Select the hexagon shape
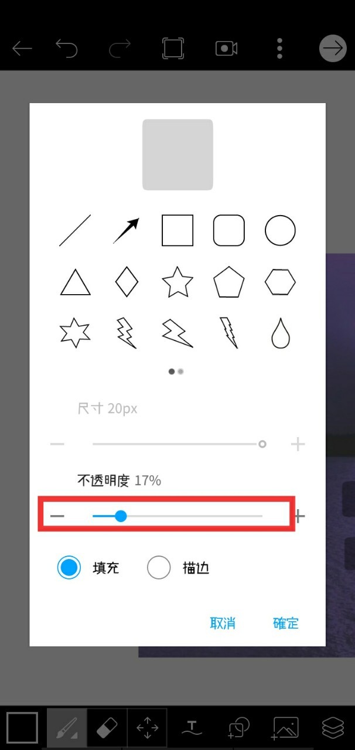The width and height of the screenshot is (355, 750). 280,282
